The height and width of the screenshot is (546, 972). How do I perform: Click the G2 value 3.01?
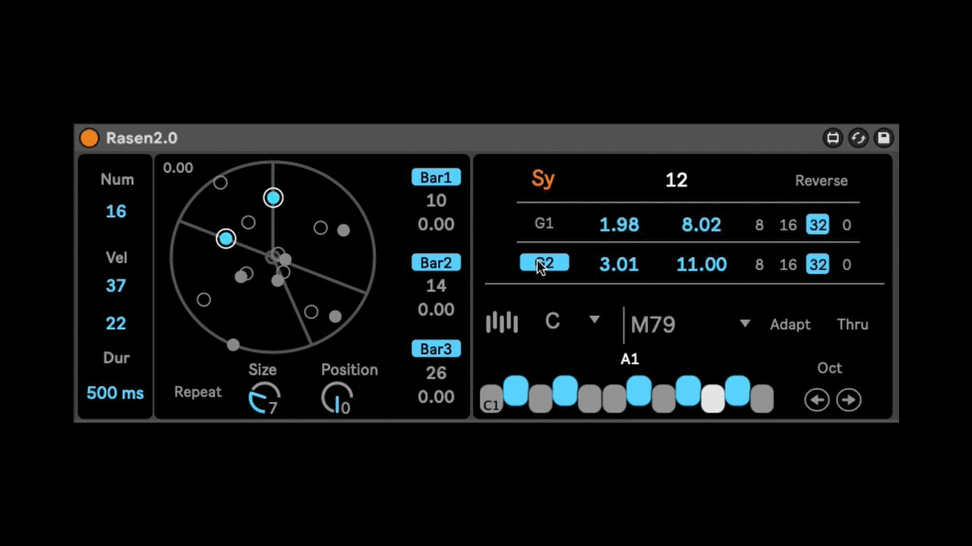(x=619, y=264)
